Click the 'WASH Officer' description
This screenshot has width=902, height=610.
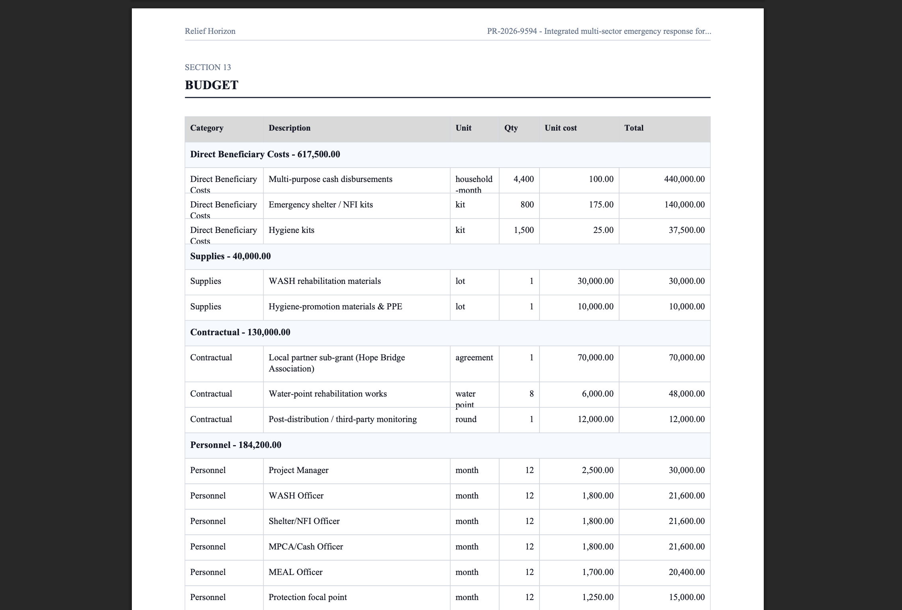(296, 496)
